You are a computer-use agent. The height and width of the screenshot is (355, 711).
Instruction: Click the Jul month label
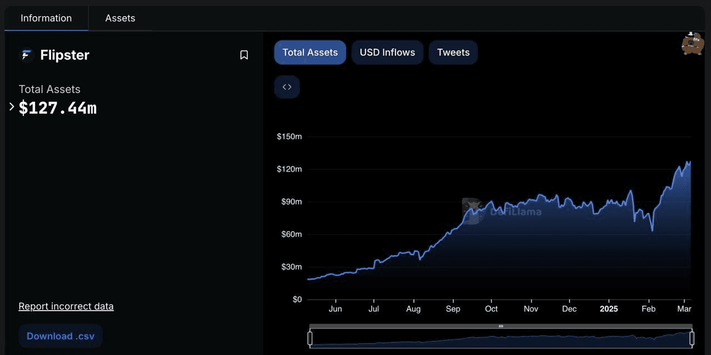point(374,309)
